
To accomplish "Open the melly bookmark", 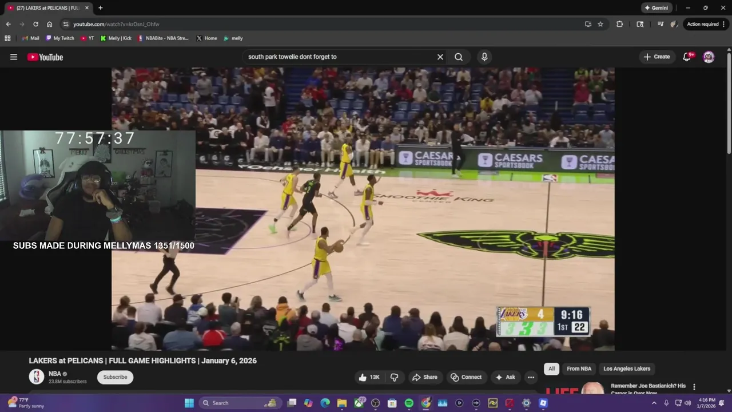I will click(x=233, y=38).
